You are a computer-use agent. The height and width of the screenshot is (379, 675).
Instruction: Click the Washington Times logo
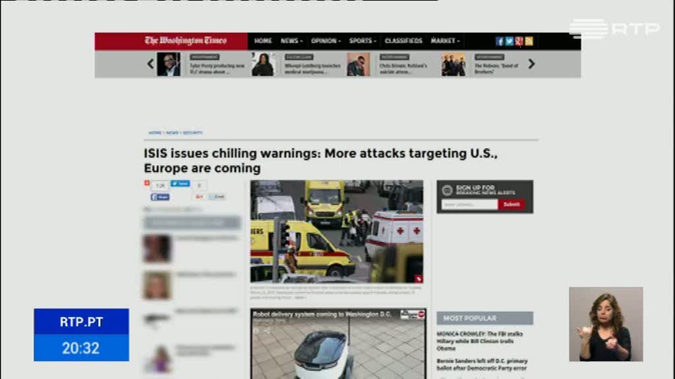pyautogui.click(x=185, y=41)
